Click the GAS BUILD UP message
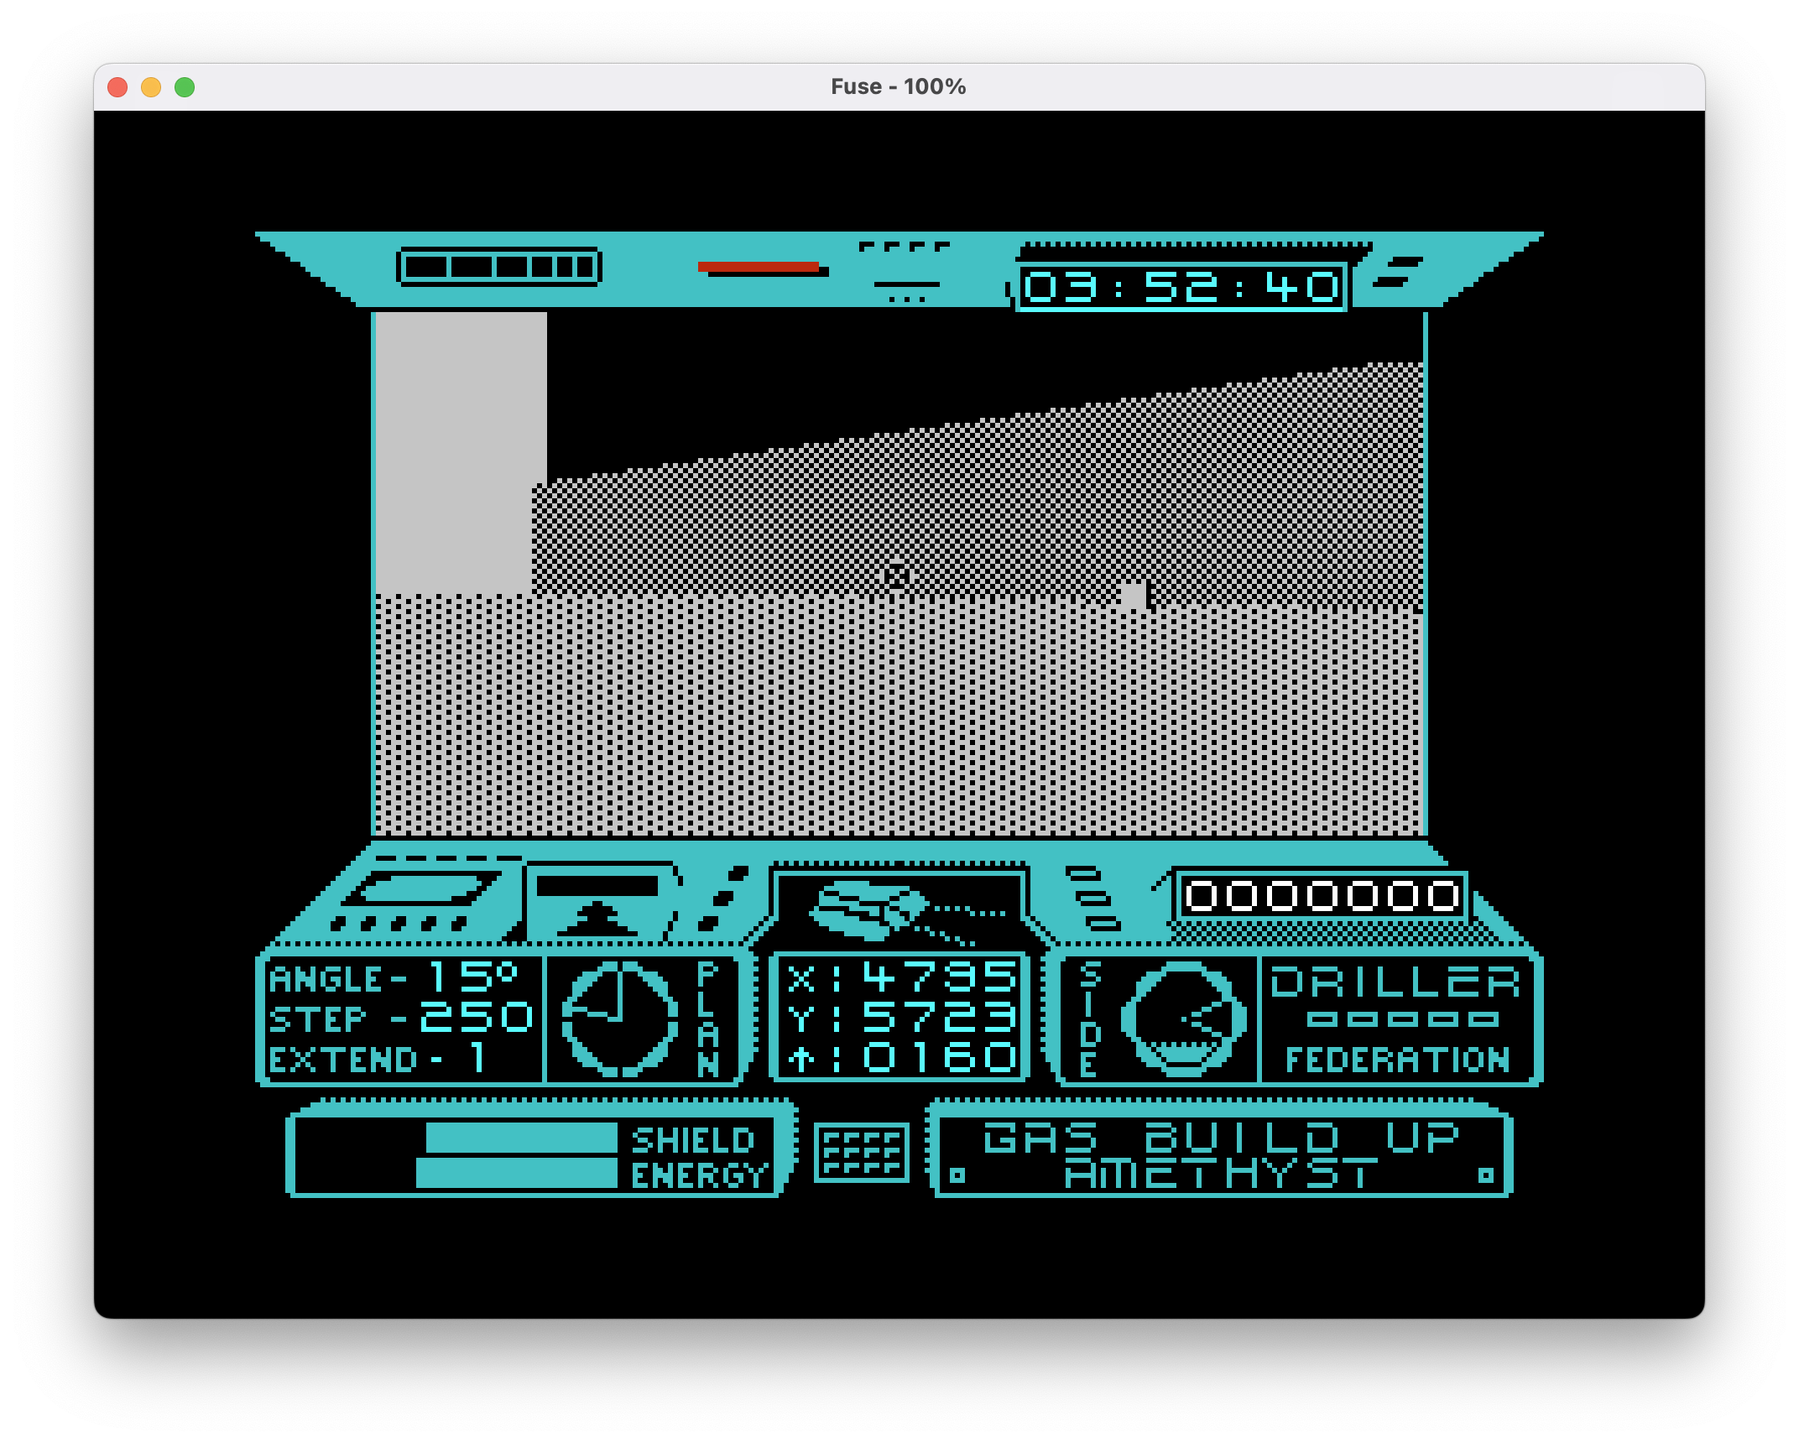 [1222, 1138]
